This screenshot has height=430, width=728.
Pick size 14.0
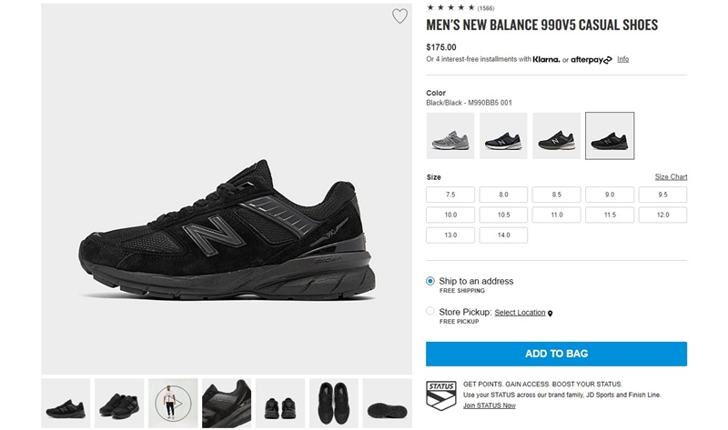pyautogui.click(x=503, y=235)
